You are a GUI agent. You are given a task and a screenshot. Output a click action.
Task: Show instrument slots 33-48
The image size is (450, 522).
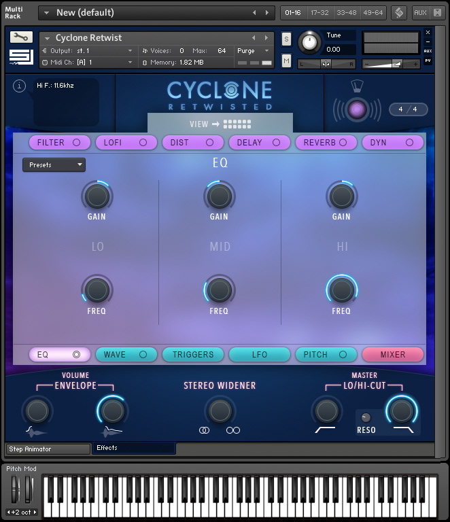click(x=346, y=13)
